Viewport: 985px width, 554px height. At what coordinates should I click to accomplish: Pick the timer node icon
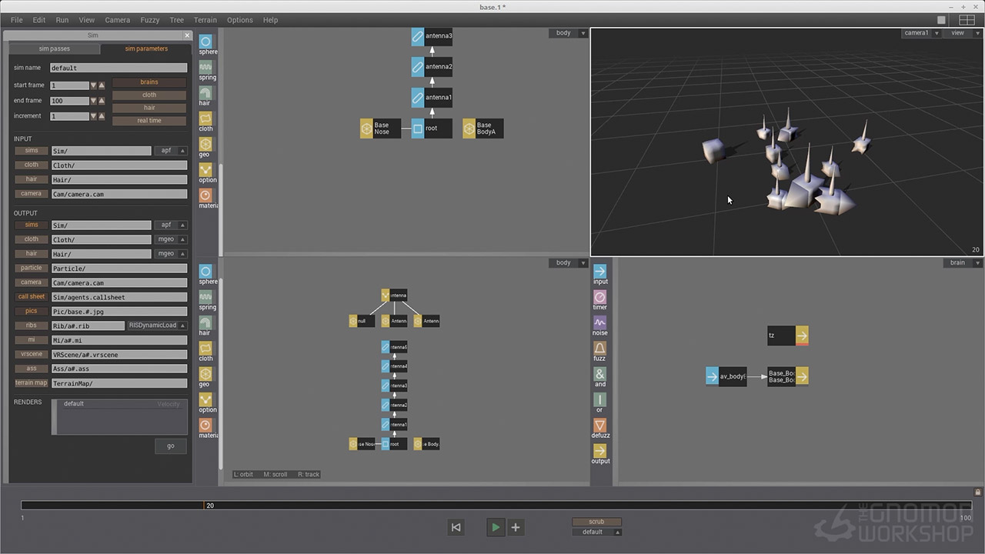coord(599,297)
